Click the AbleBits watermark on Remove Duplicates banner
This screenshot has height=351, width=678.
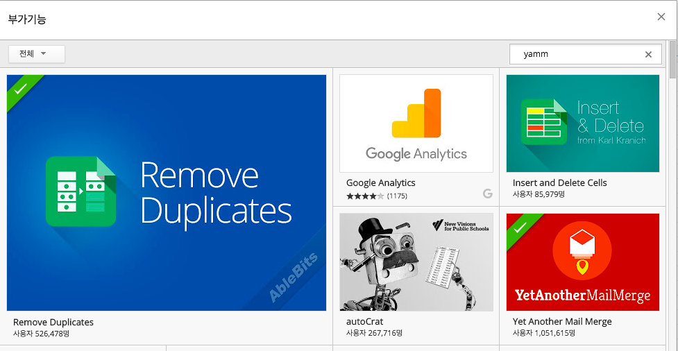tap(293, 279)
